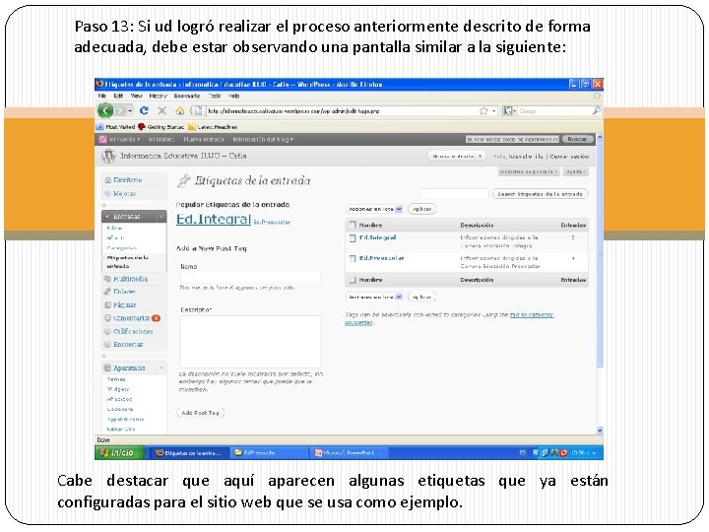The image size is (709, 532).
Task: Tick the Ed.Integral row checkbox
Action: pos(353,238)
